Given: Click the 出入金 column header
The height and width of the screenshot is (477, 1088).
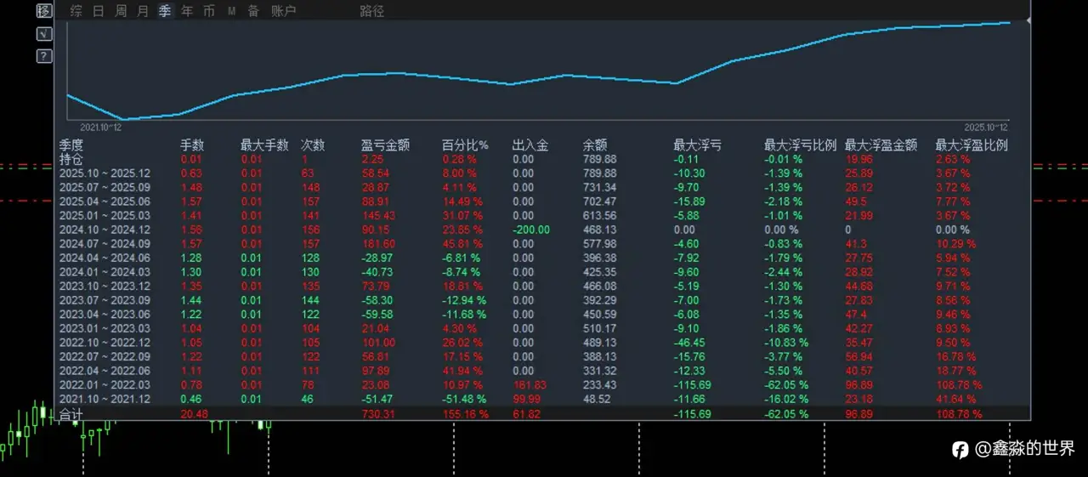Looking at the screenshot, I should (x=530, y=145).
